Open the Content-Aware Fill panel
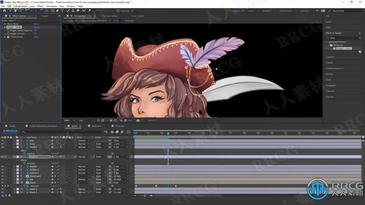This screenshot has width=365, height=205. (x=334, y=68)
